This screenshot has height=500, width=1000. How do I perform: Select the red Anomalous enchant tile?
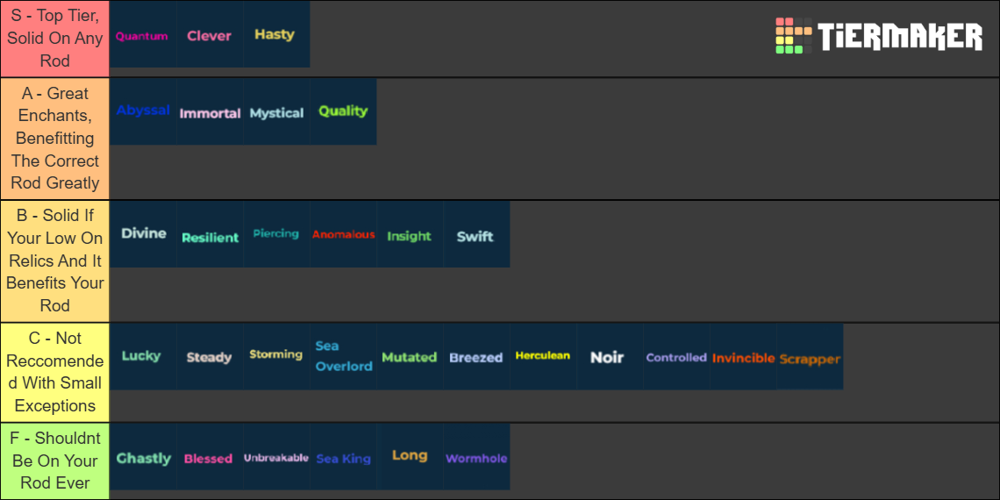click(343, 234)
